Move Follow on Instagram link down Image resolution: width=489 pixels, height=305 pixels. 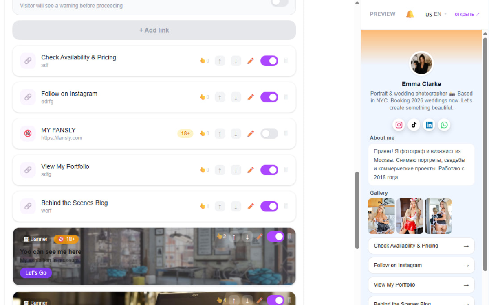tap(236, 97)
